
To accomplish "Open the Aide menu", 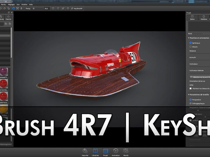I will pos(31,5).
